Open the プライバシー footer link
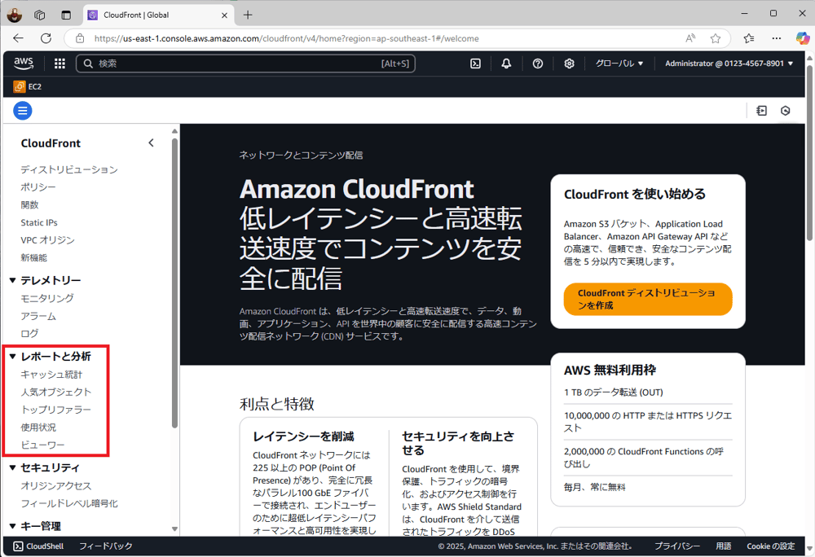Screen dimensions: 815x557 676,546
